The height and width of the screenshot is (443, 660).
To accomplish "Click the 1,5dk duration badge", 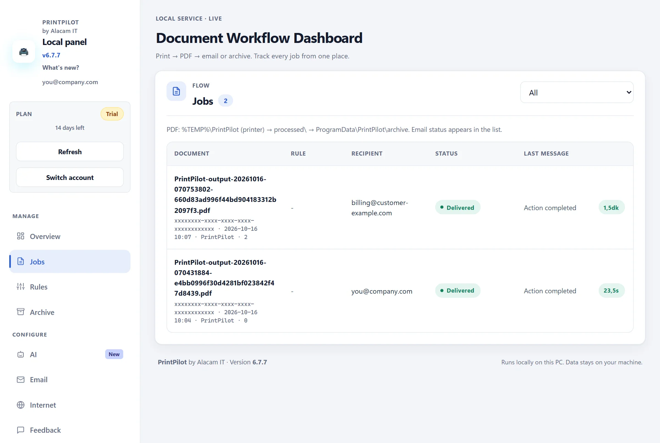I will pyautogui.click(x=611, y=207).
